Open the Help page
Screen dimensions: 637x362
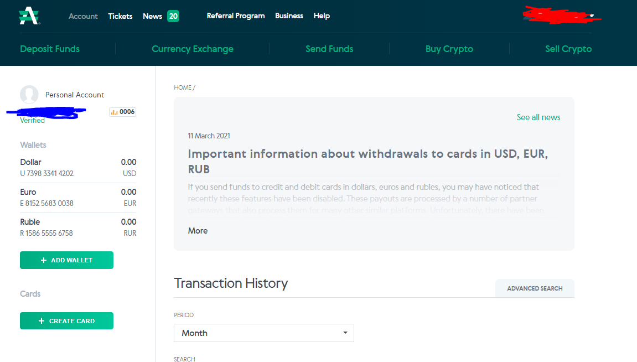pyautogui.click(x=322, y=16)
